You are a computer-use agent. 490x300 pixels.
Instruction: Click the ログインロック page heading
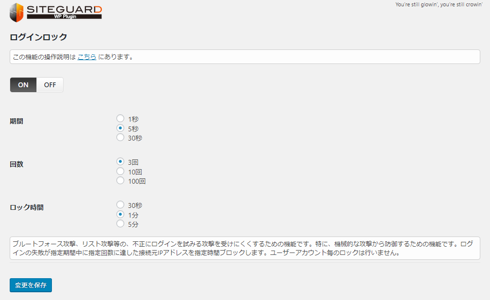38,37
